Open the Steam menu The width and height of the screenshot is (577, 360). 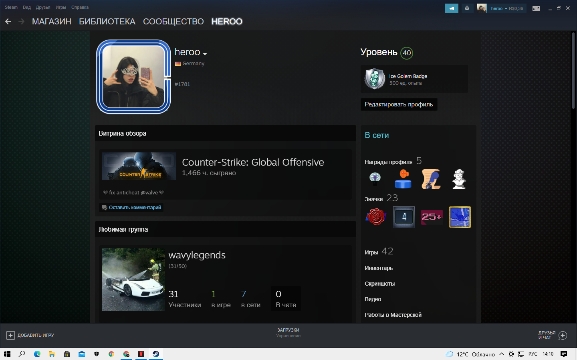(x=11, y=7)
